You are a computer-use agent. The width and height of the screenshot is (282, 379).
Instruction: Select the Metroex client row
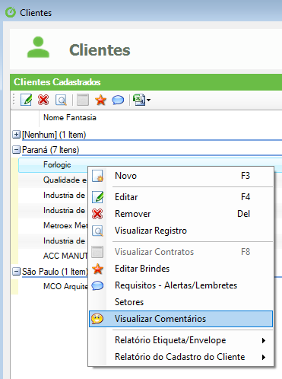click(53, 225)
